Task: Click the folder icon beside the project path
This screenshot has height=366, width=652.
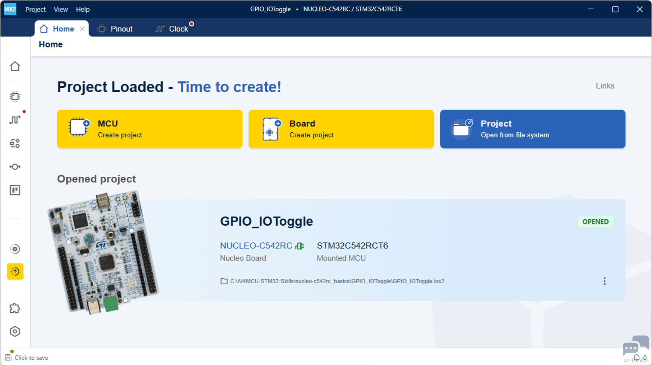Action: point(224,281)
